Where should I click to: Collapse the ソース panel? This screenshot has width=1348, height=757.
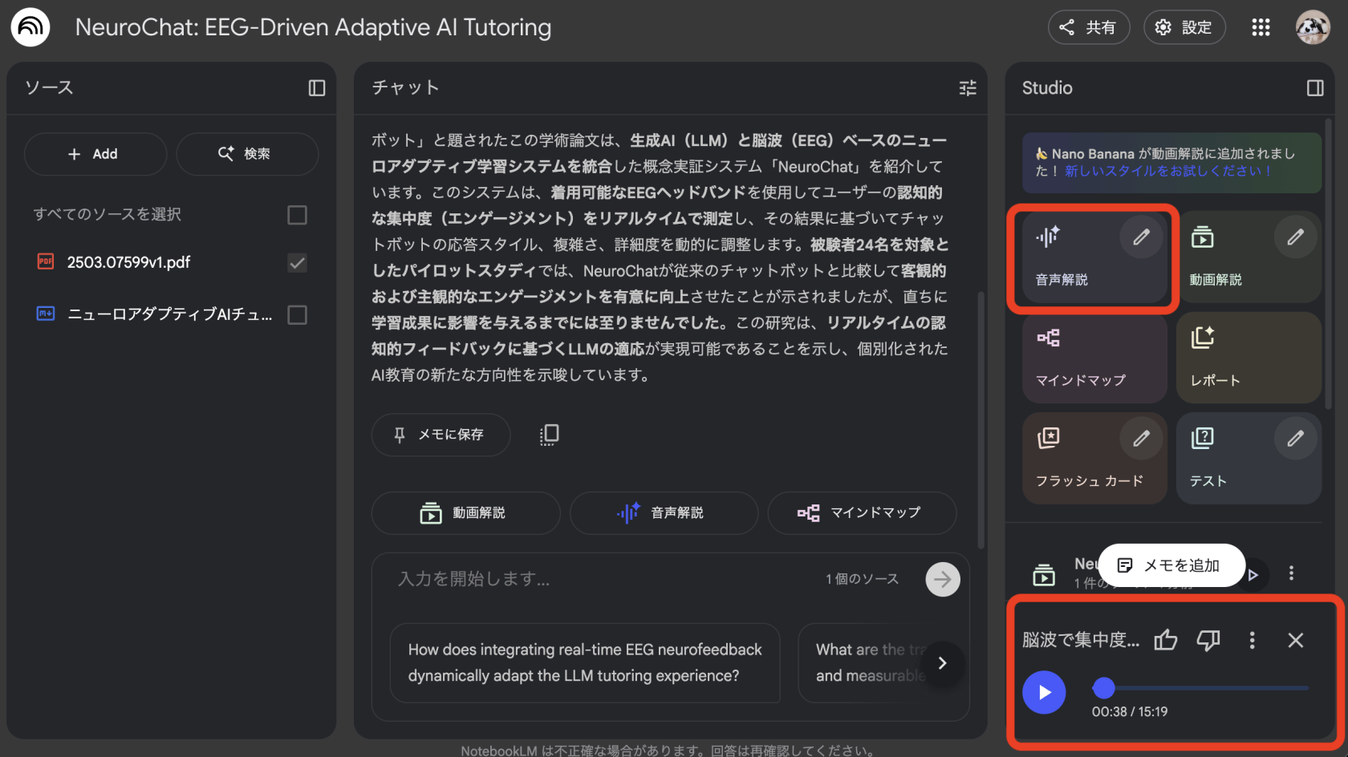[x=317, y=88]
